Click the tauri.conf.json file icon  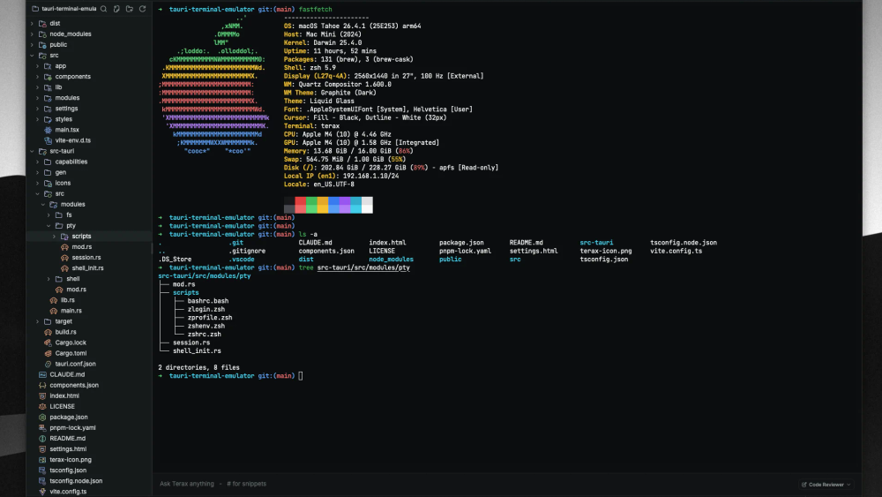click(48, 365)
